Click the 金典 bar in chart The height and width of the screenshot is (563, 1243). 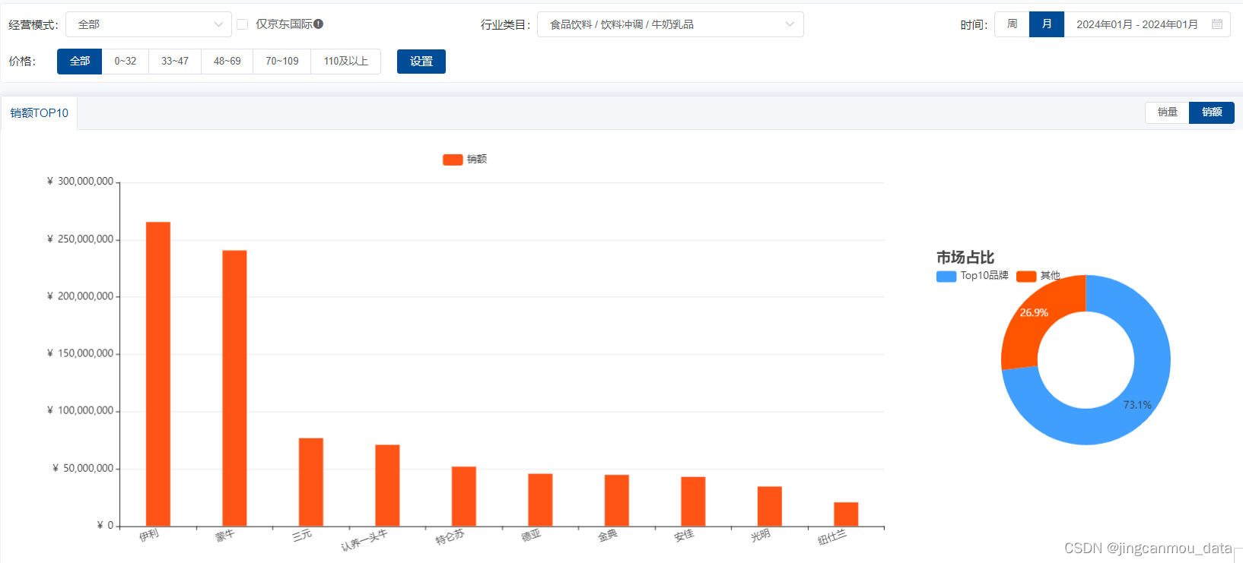click(617, 501)
